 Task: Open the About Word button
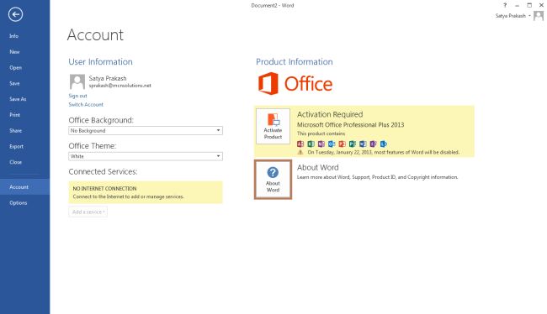click(273, 180)
